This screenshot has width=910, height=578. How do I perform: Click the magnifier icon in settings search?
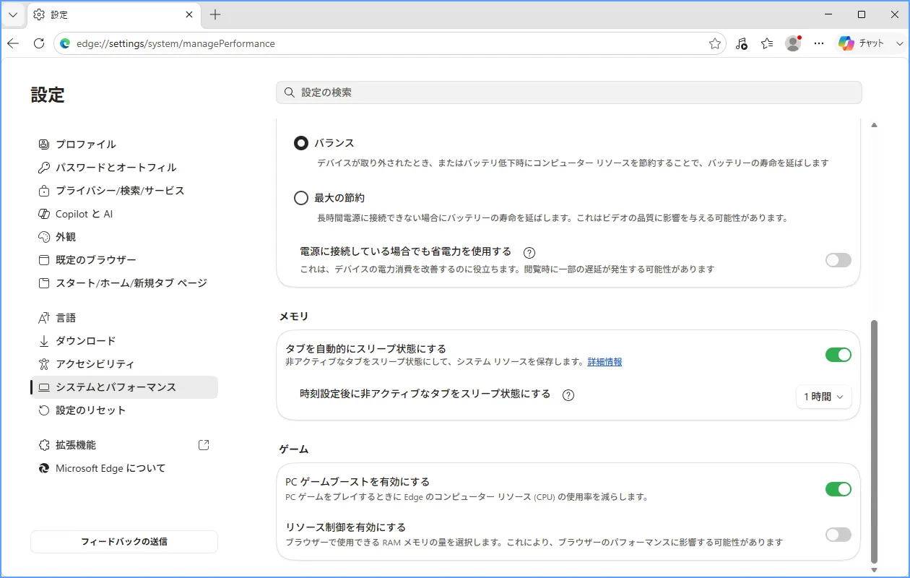point(290,92)
